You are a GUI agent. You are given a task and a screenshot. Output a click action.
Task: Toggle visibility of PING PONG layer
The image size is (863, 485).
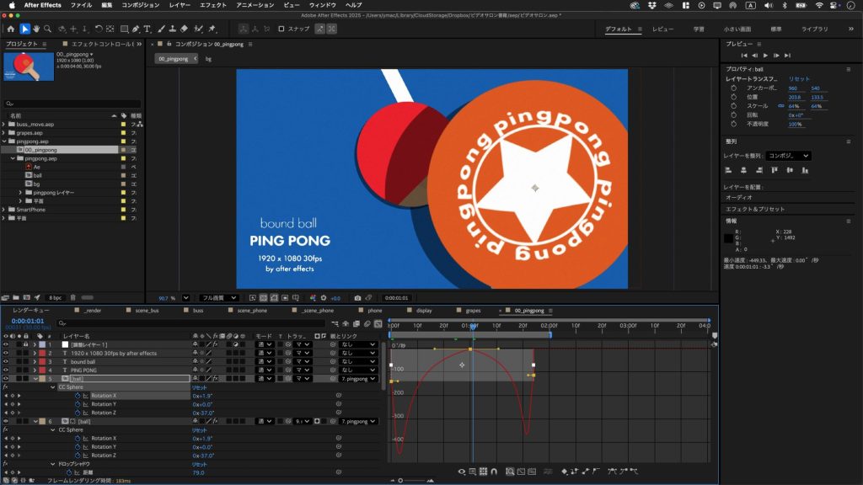[5, 370]
